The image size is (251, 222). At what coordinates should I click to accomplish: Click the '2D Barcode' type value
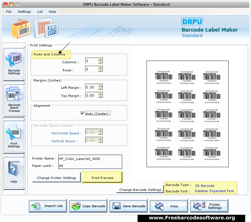(x=205, y=186)
